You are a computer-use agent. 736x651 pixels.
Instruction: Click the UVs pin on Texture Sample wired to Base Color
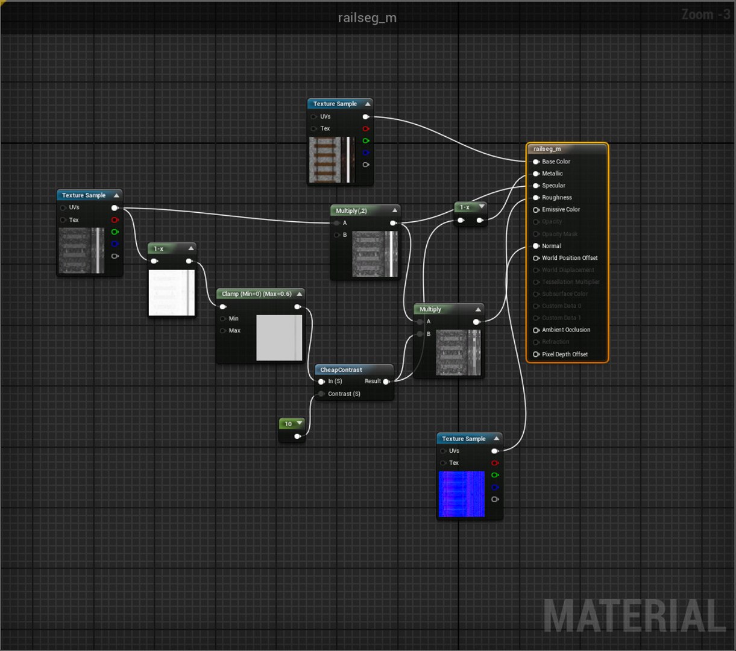[x=313, y=116]
